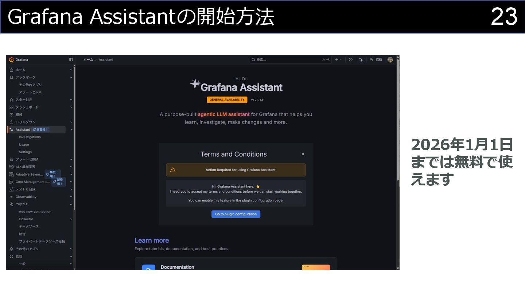Click the つながり connections icon
The image size is (525, 295).
tap(11, 204)
